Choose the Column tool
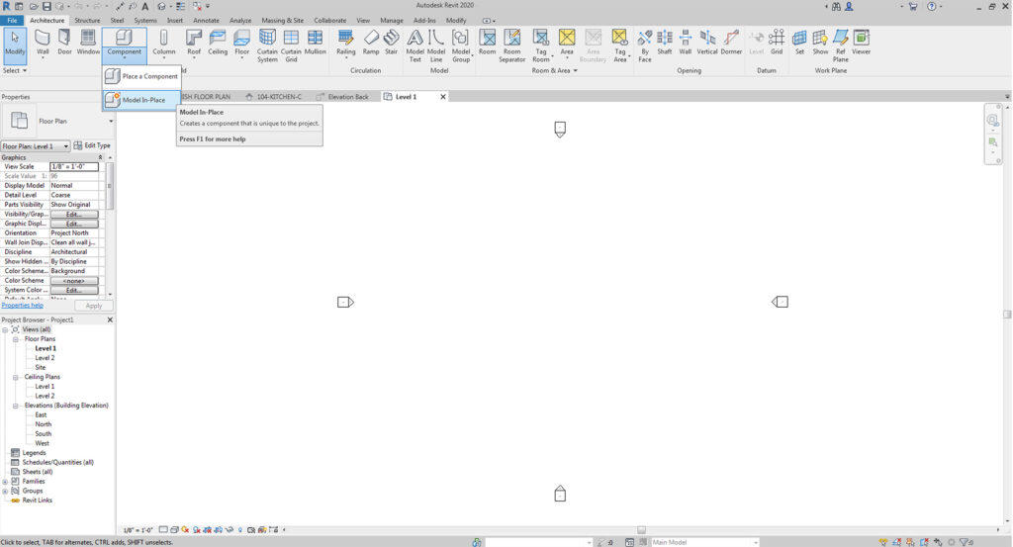Viewport: 1013px width, 547px height. 163,44
